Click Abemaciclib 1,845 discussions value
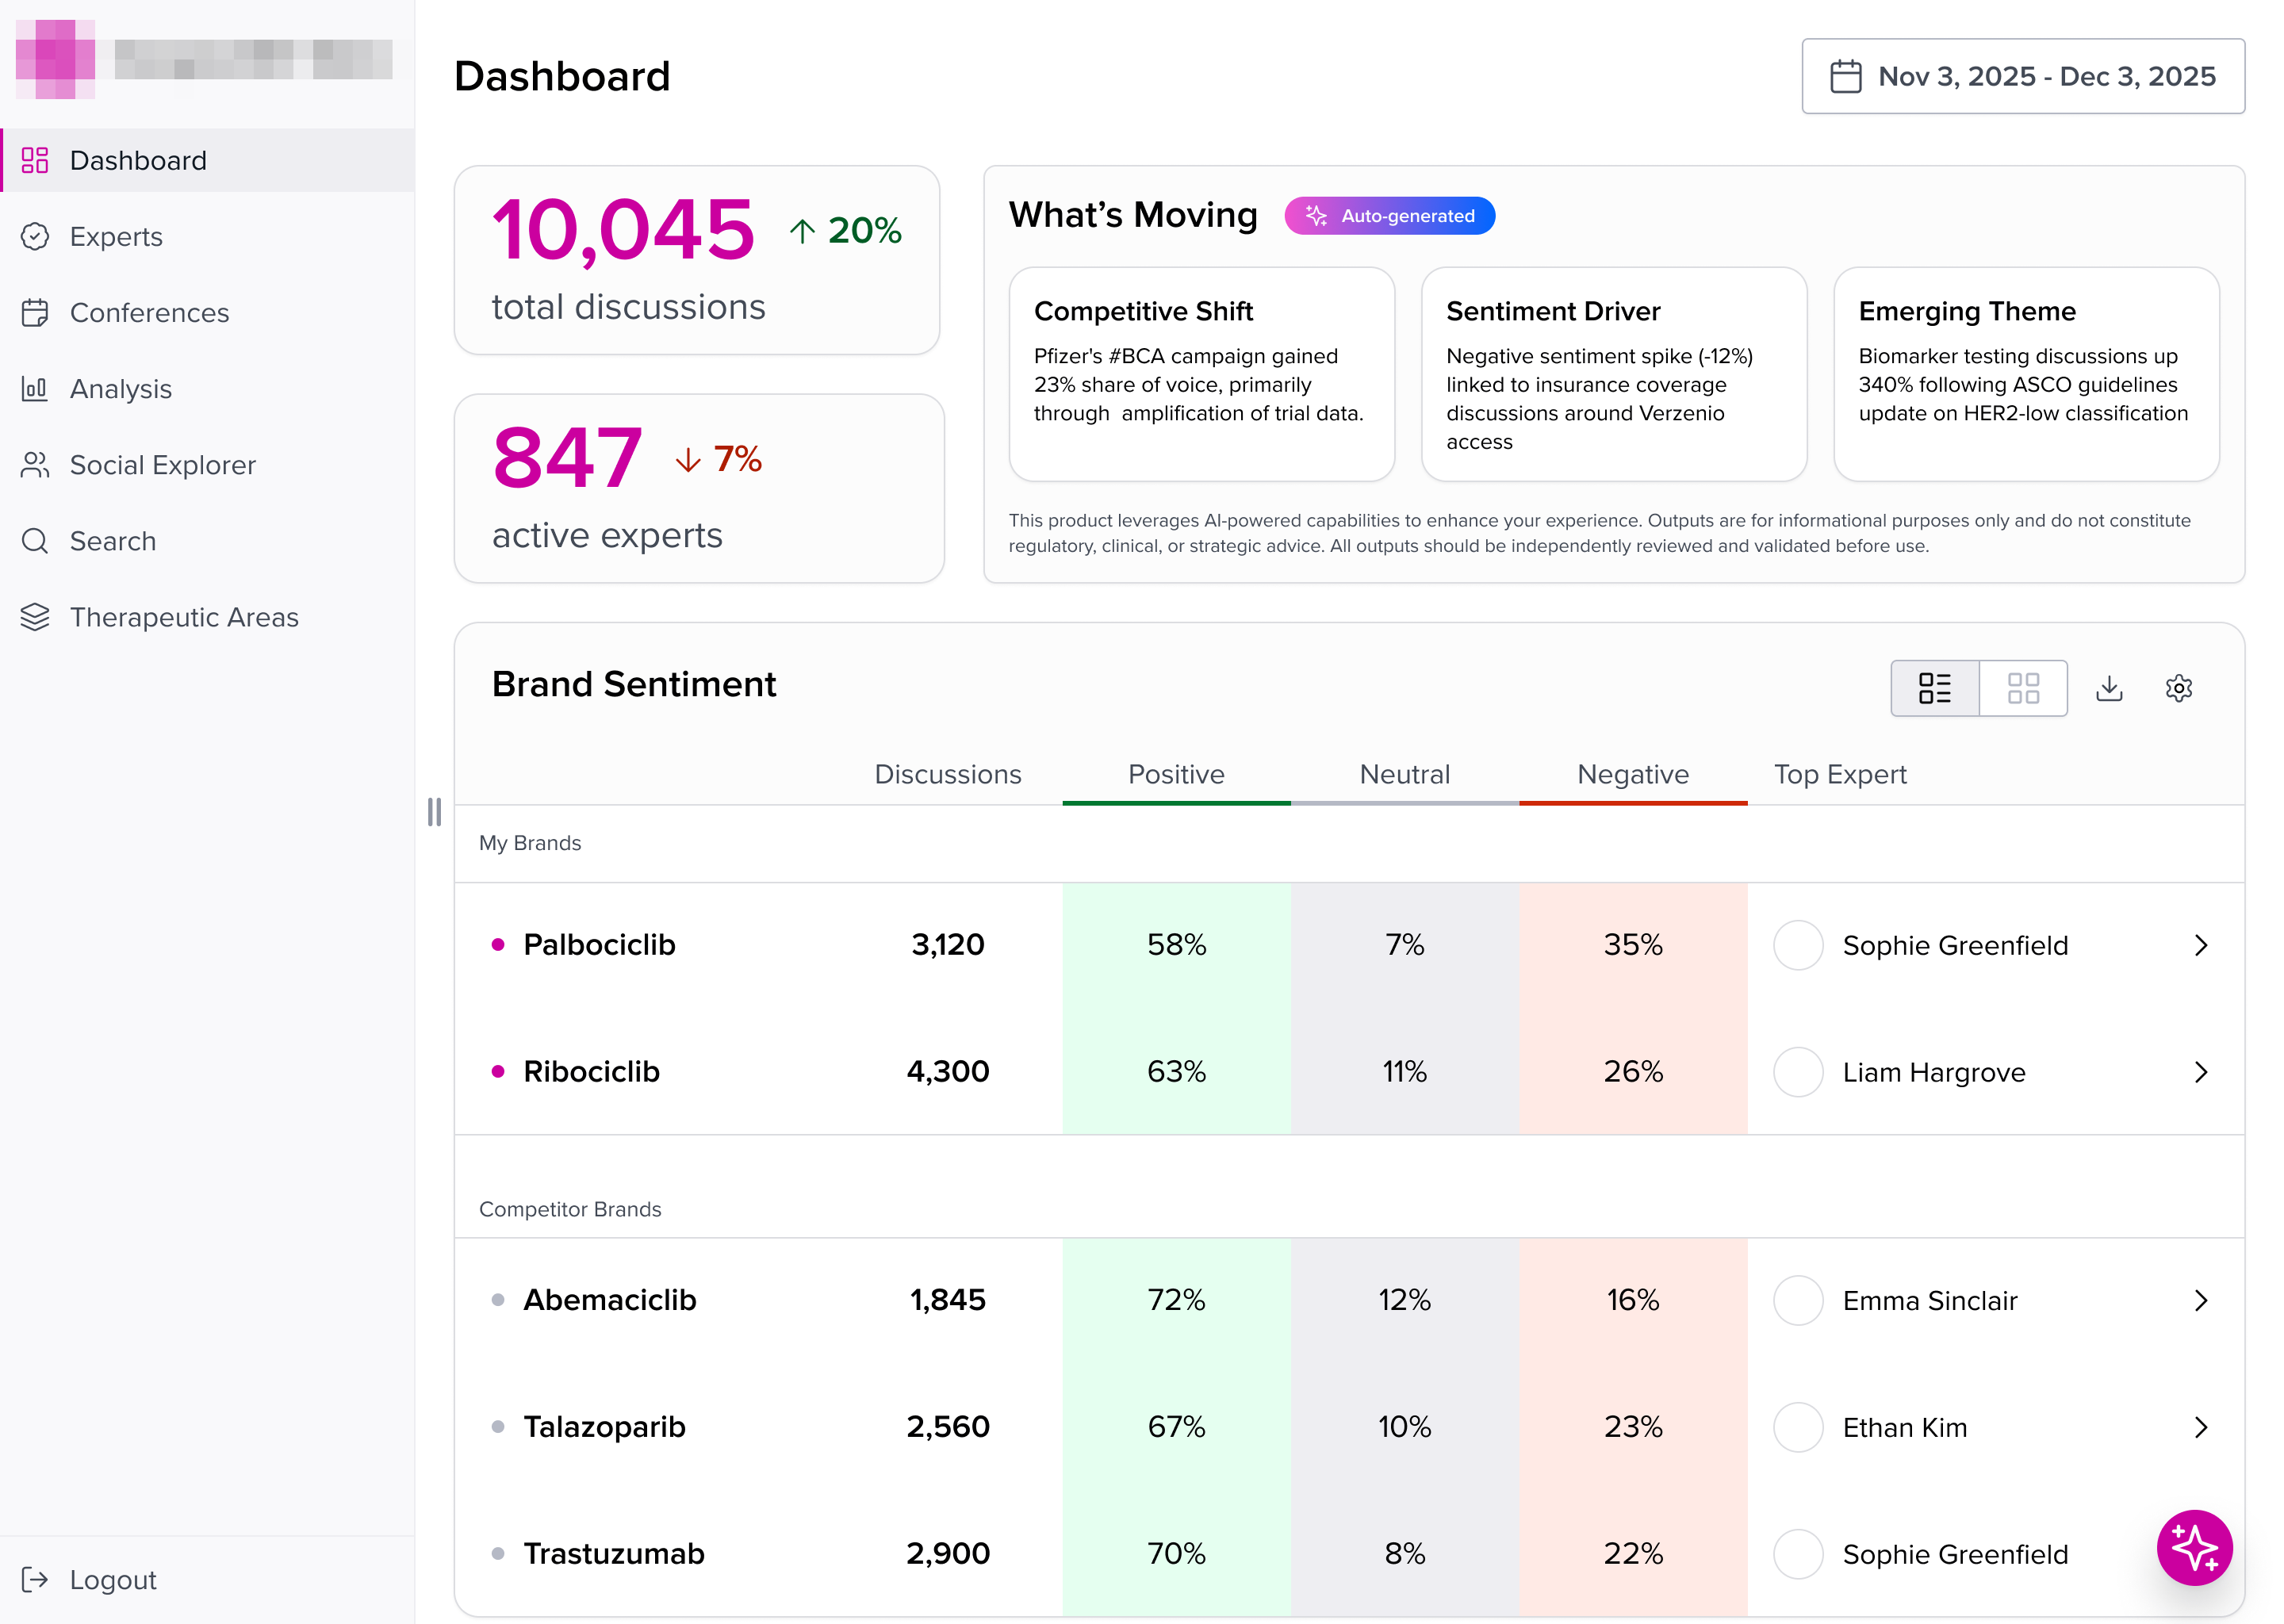The image size is (2284, 1624). pyautogui.click(x=947, y=1299)
